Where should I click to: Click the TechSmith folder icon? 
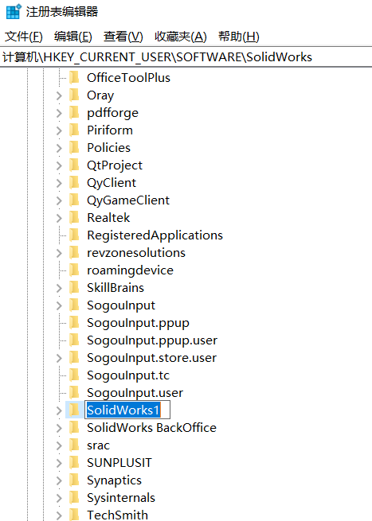pos(74,515)
